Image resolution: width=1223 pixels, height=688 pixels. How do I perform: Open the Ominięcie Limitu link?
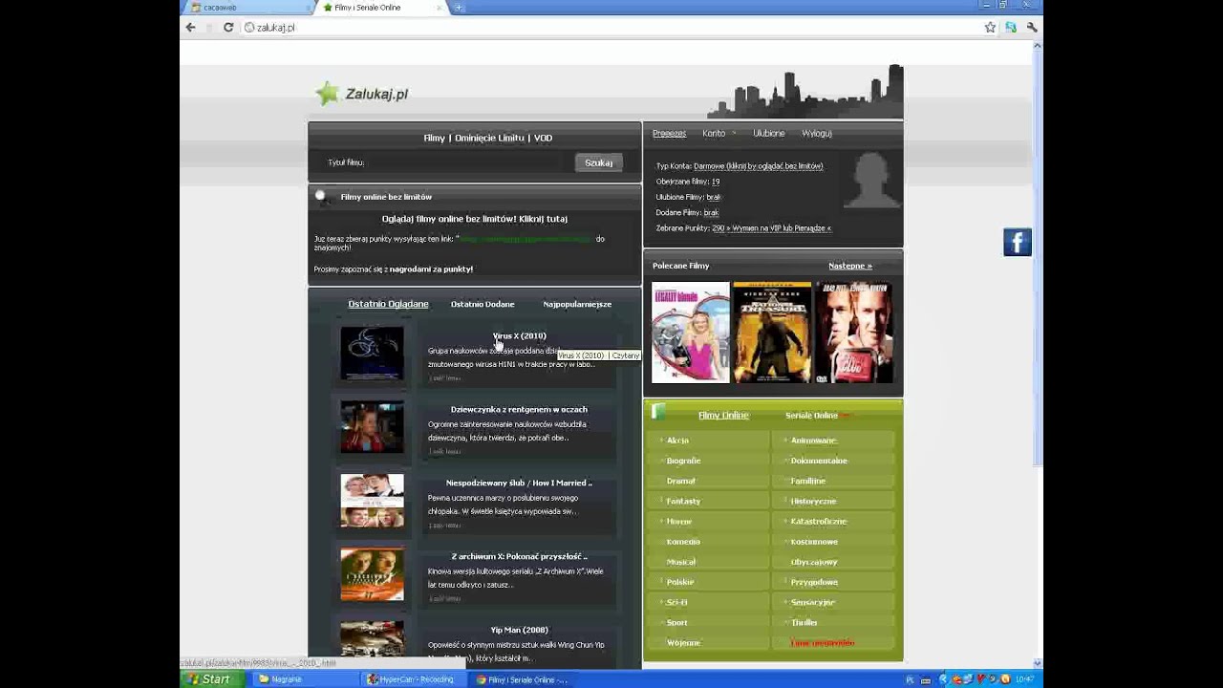click(x=489, y=138)
